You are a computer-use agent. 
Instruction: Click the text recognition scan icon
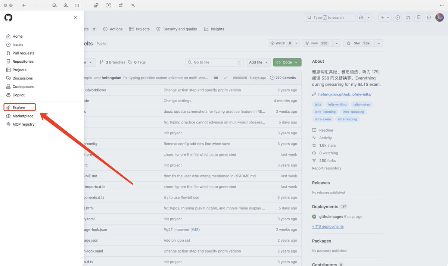coord(109,5)
